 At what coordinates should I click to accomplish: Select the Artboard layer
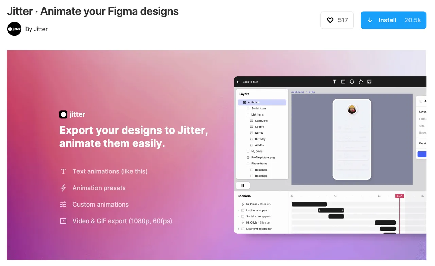[262, 102]
